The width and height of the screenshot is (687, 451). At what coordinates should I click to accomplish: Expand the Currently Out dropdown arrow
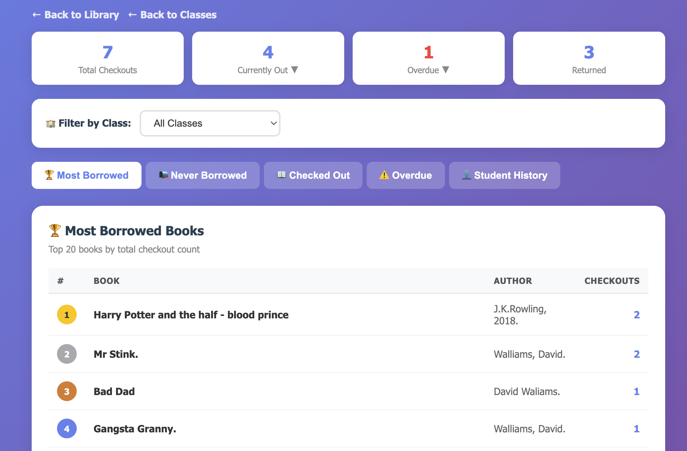pyautogui.click(x=295, y=70)
